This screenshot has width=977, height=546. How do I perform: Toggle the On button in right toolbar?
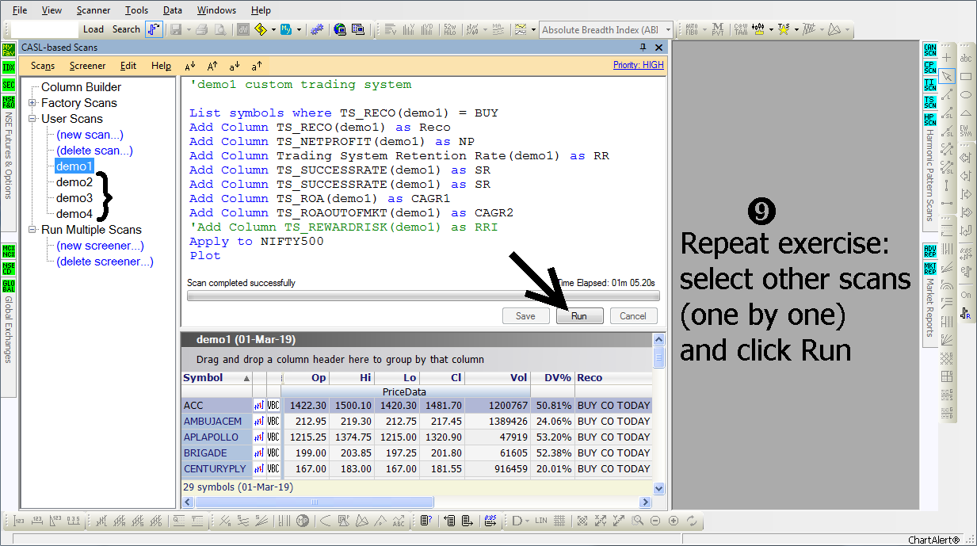966,295
